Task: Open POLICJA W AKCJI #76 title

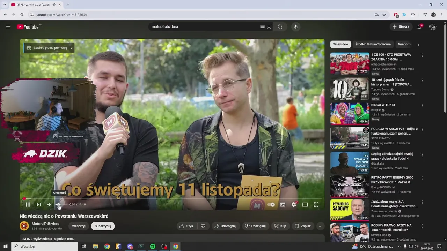Action: pyautogui.click(x=394, y=131)
